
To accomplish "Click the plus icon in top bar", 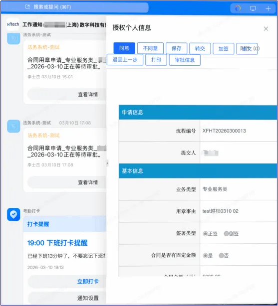I will (x=268, y=8).
